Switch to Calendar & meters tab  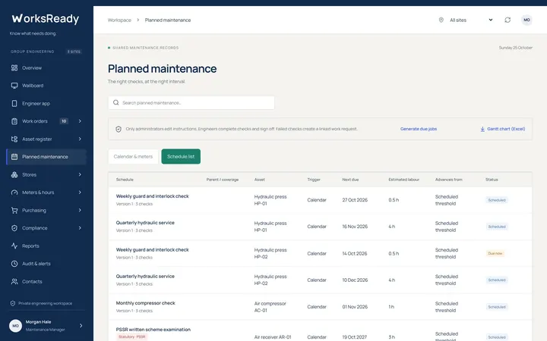tap(133, 157)
